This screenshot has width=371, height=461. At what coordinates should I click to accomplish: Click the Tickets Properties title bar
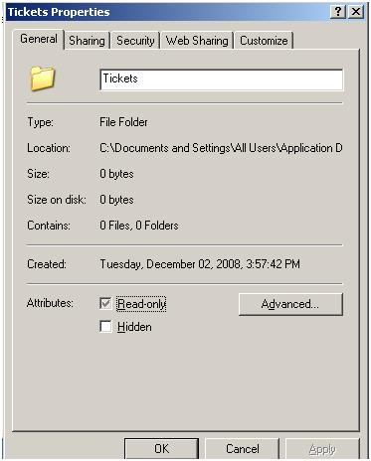tap(166, 12)
